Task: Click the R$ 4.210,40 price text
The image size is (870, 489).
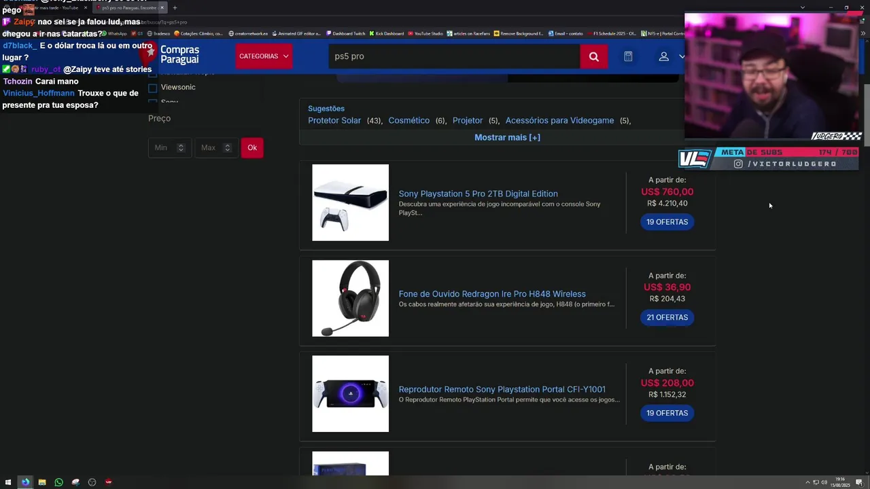Action: coord(667,203)
